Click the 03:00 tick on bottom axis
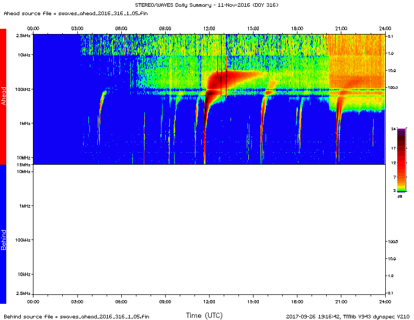The height and width of the screenshot is (320, 414). coord(77,302)
